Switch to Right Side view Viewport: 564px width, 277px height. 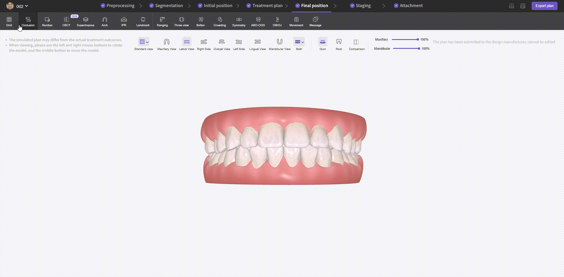pyautogui.click(x=204, y=44)
